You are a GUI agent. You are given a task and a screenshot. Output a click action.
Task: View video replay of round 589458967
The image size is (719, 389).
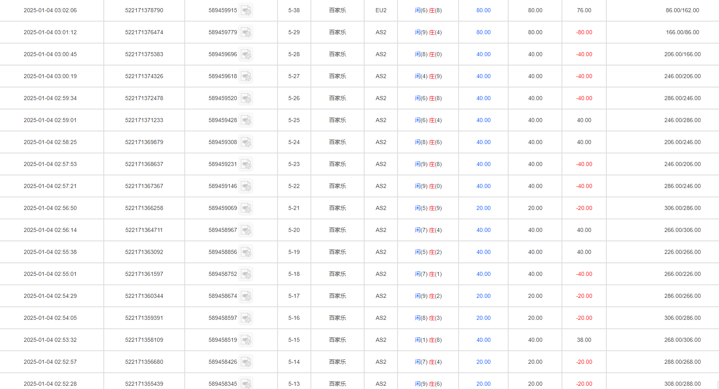pyautogui.click(x=246, y=230)
